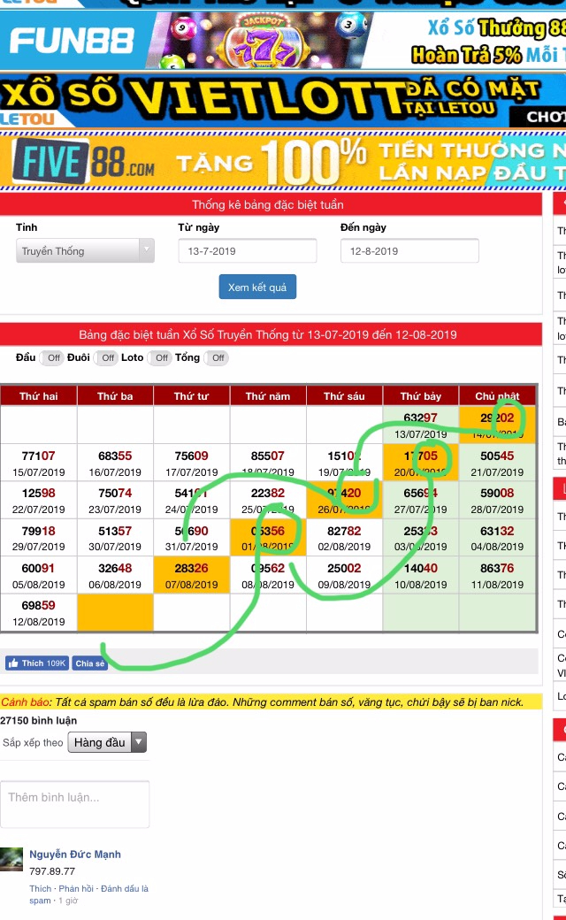
Task: Click result 32648 dated 06/08/2019
Action: [115, 569]
